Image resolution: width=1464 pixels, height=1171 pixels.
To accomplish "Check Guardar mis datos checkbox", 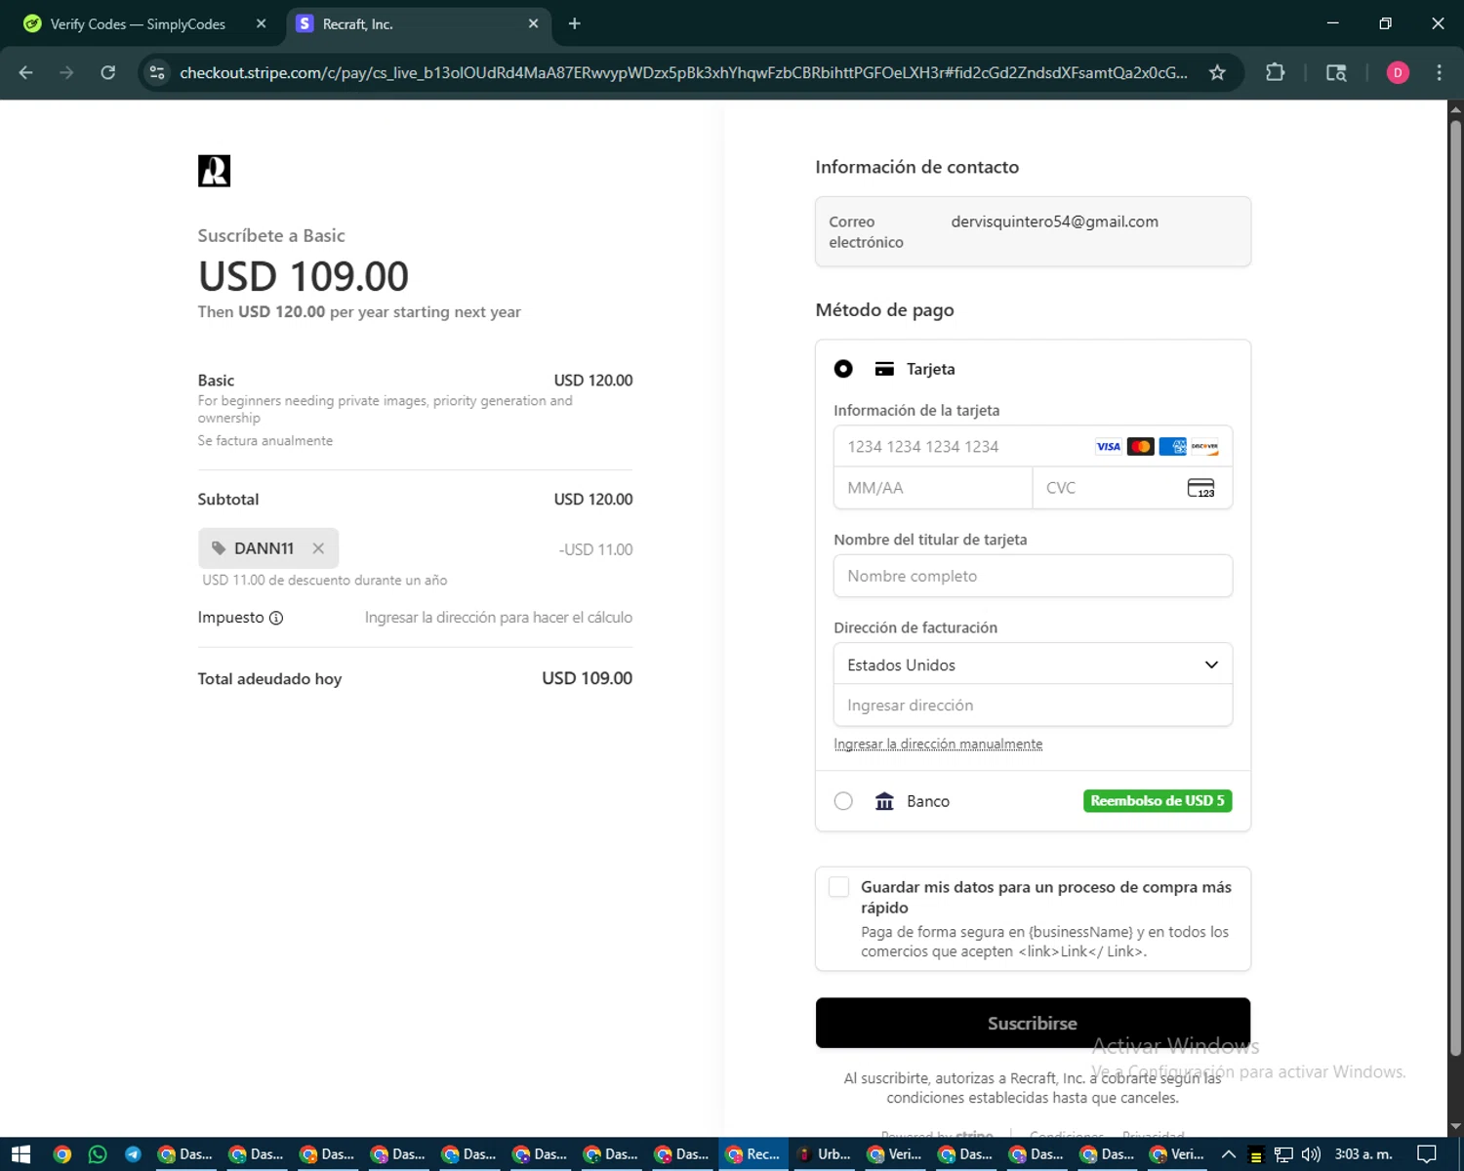I will click(x=838, y=887).
